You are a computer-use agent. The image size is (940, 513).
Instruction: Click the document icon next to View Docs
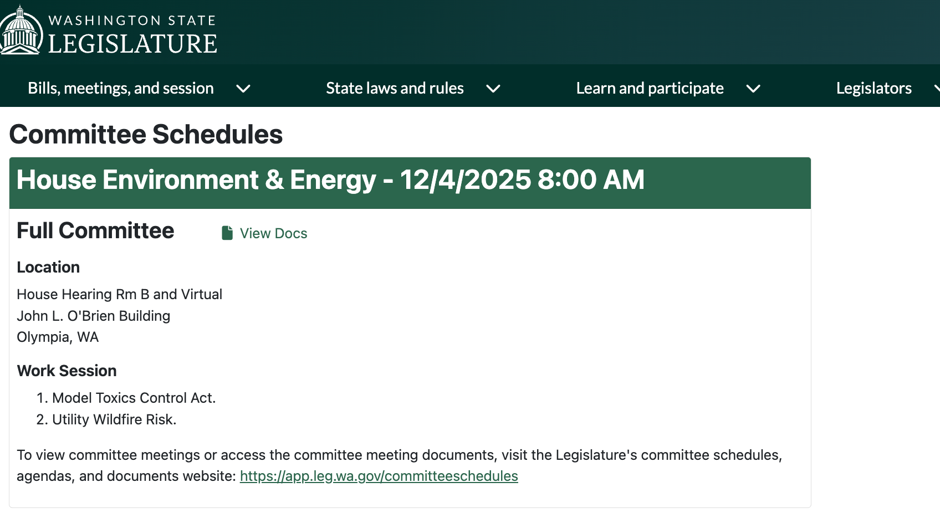(227, 233)
